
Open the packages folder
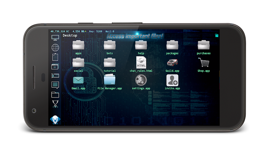point(172,45)
